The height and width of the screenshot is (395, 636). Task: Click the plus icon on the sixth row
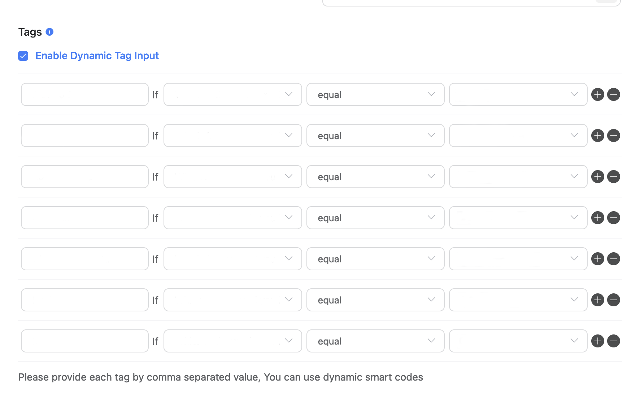pos(598,300)
